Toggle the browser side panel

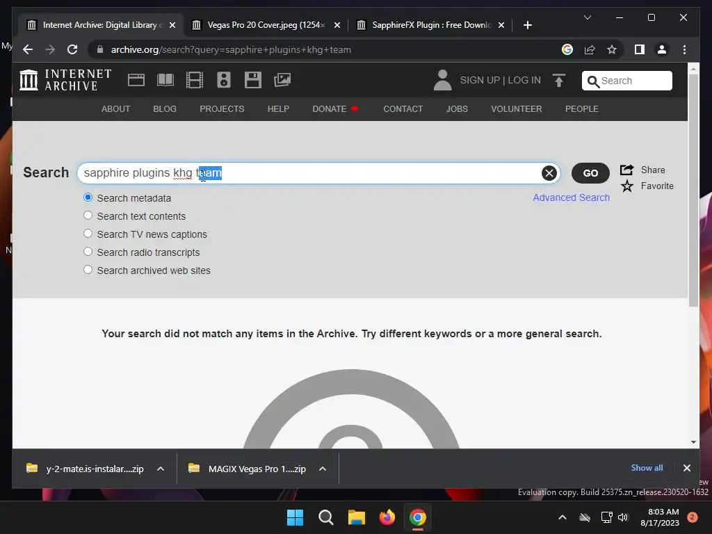[640, 49]
